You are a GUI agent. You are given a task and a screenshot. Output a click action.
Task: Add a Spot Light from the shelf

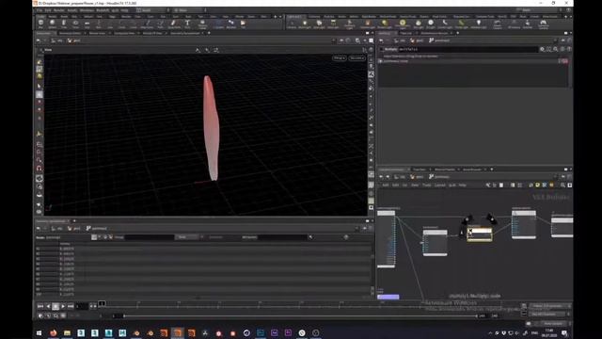click(x=319, y=24)
